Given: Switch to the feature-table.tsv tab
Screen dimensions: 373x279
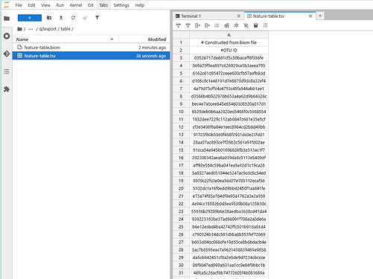Looking at the screenshot, I should [x=280, y=16].
